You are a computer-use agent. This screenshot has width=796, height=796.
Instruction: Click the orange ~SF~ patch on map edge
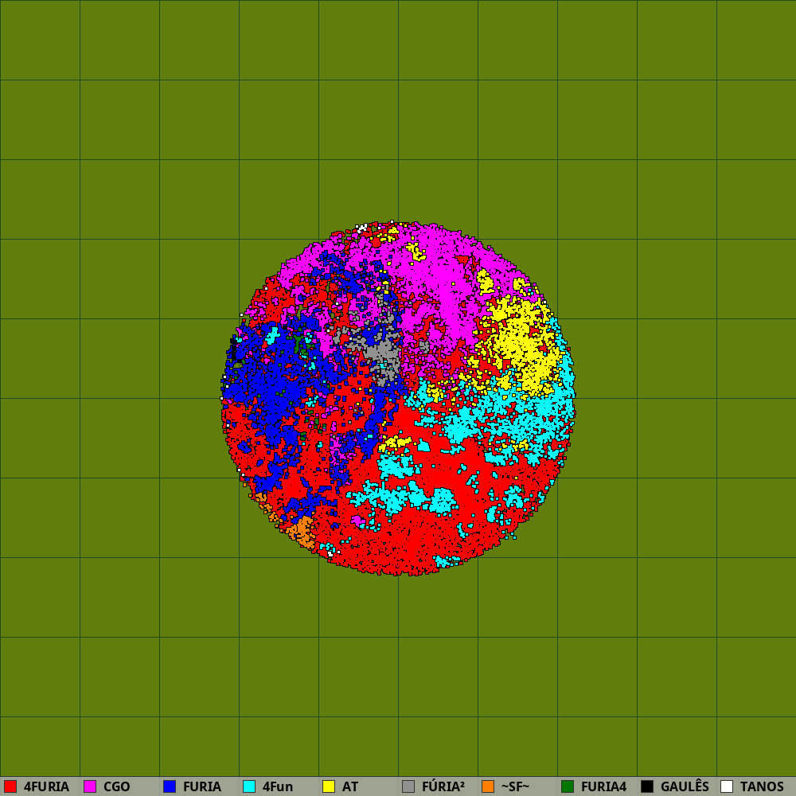click(302, 529)
